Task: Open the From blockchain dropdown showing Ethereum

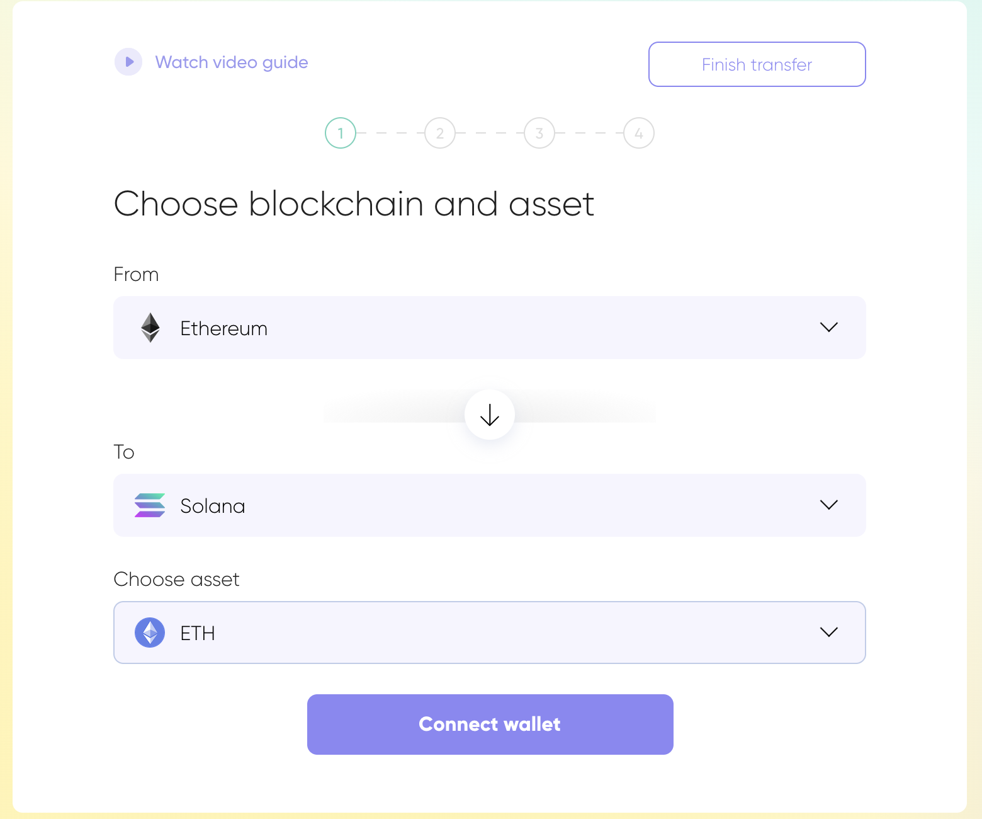Action: pyautogui.click(x=488, y=328)
